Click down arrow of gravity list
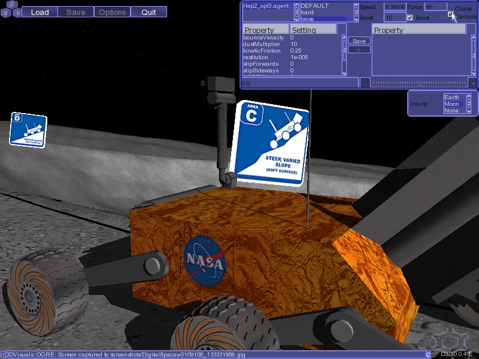Image resolution: width=479 pixels, height=359 pixels. coord(469,111)
